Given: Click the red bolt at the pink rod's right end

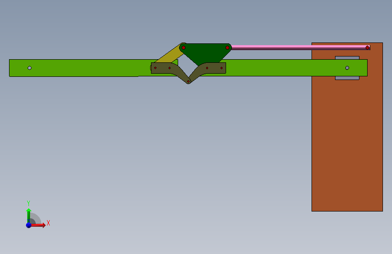Looking at the screenshot, I should click(x=367, y=47).
